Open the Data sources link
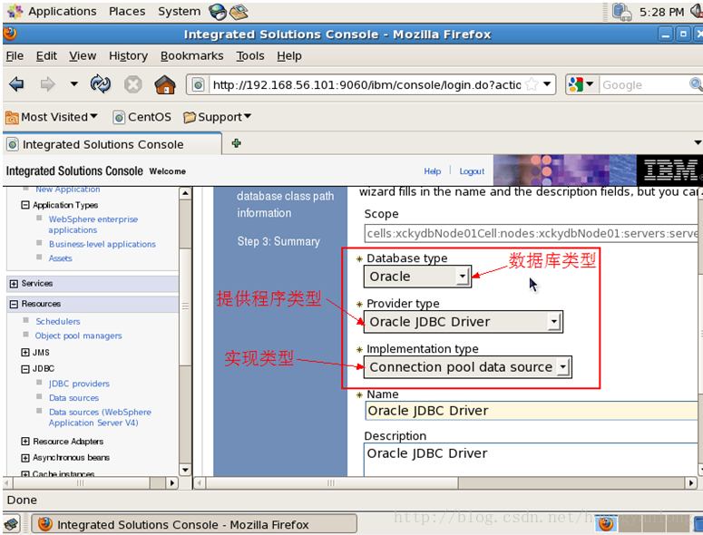Viewport: 703px width, 535px height. [74, 398]
